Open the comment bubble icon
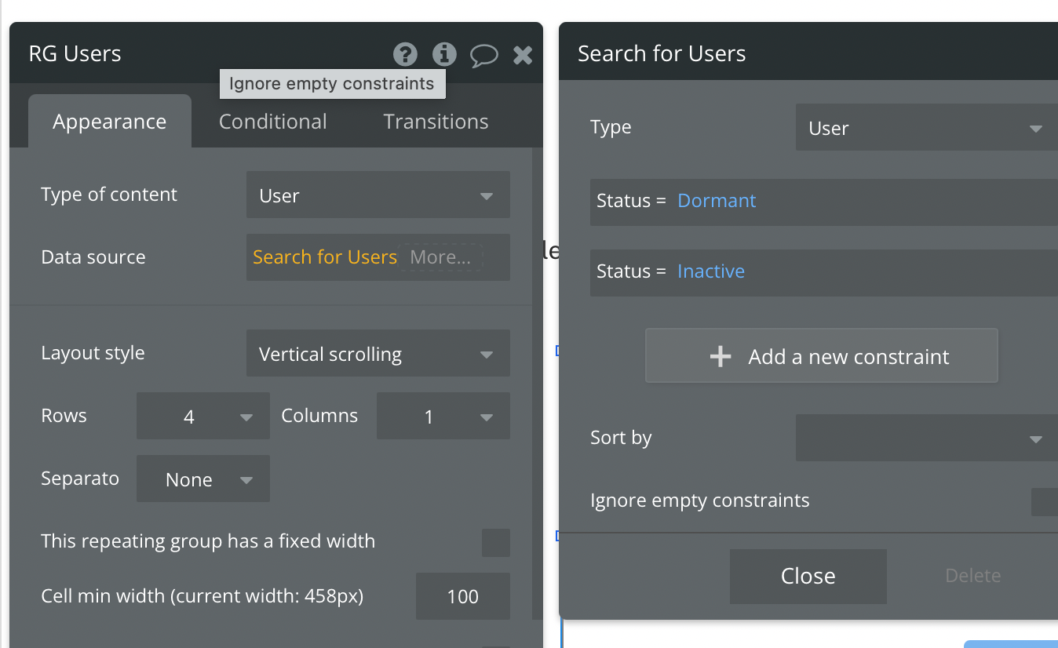The height and width of the screenshot is (648, 1058). coord(483,55)
